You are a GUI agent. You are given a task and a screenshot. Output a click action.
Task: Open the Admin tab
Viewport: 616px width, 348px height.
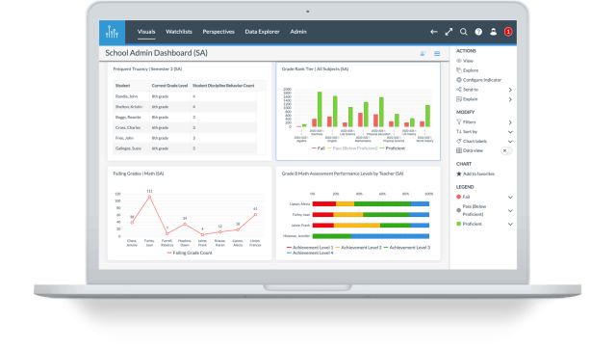click(x=298, y=32)
